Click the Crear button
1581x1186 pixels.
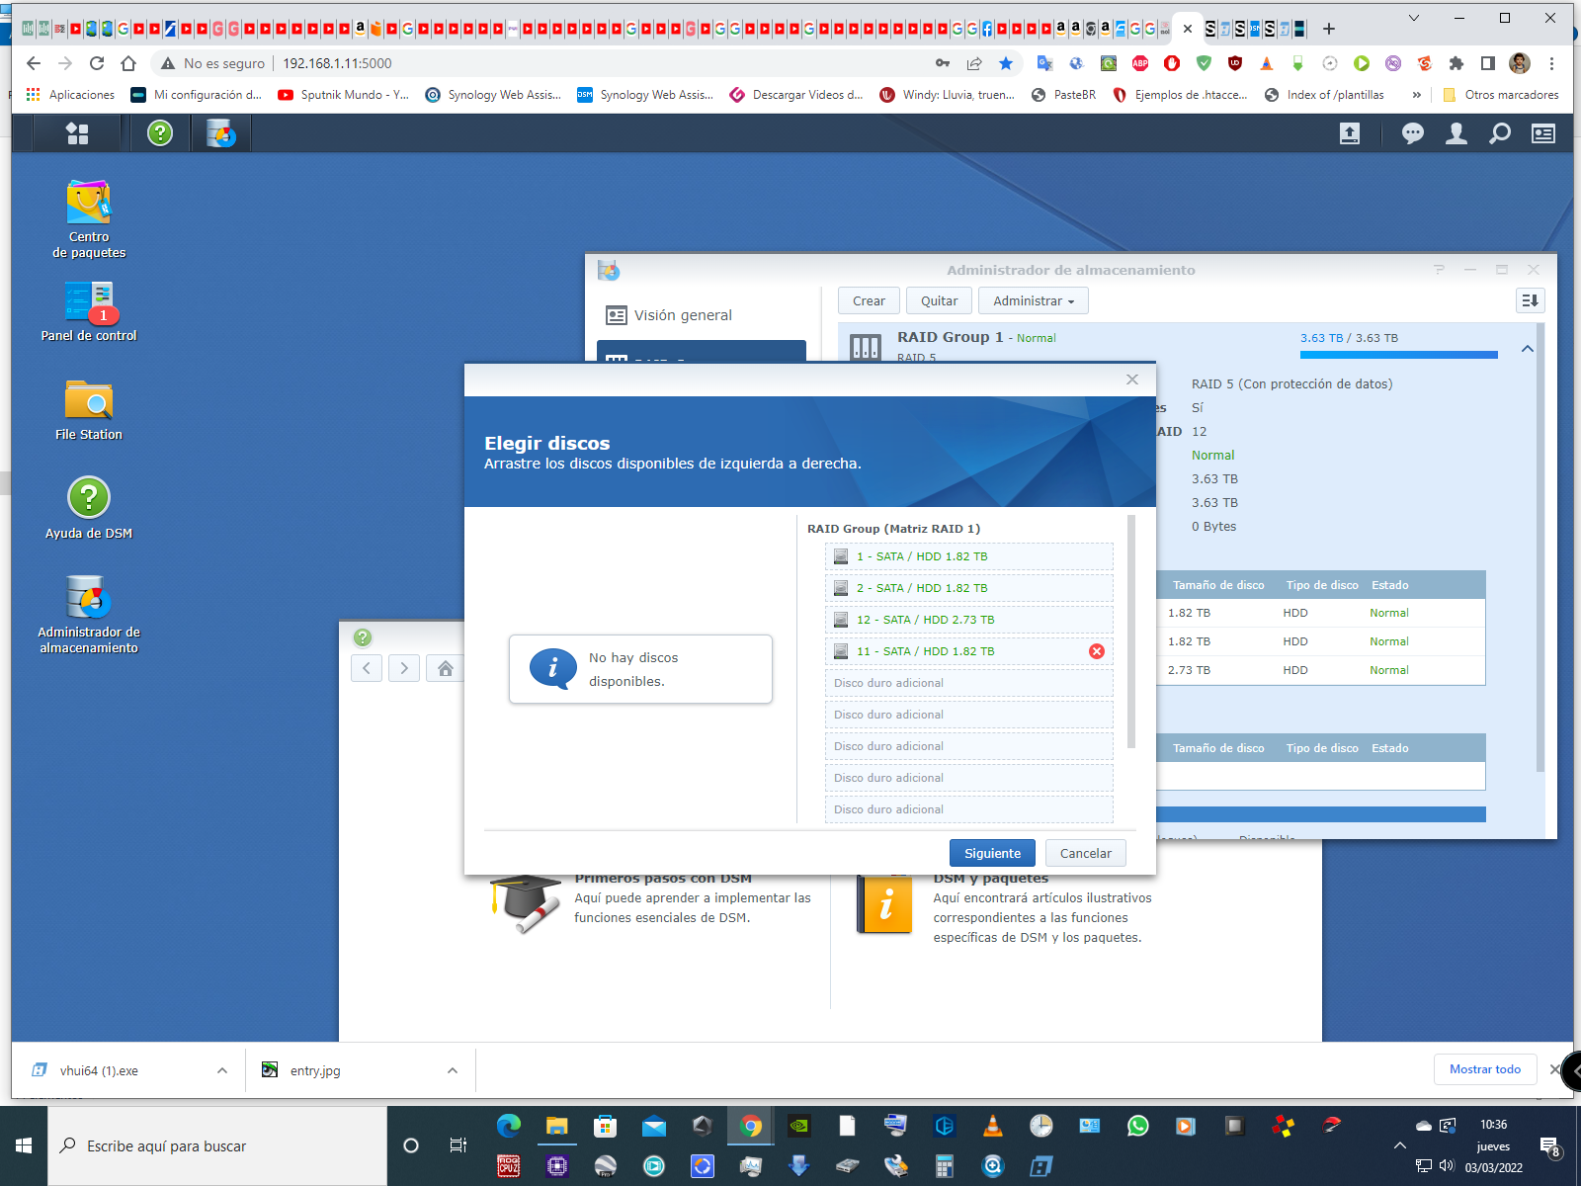pos(869,301)
